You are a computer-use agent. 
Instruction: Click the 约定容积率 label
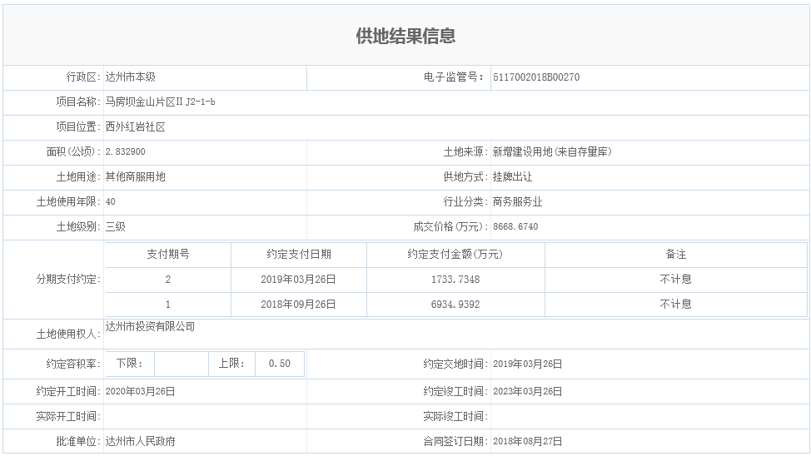click(x=73, y=364)
